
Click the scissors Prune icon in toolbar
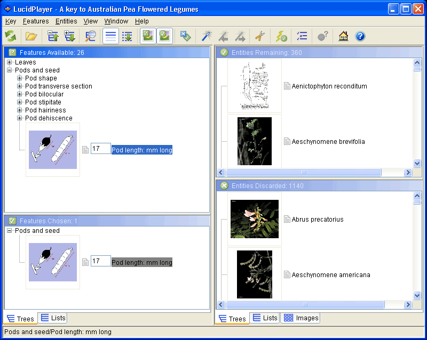(260, 36)
